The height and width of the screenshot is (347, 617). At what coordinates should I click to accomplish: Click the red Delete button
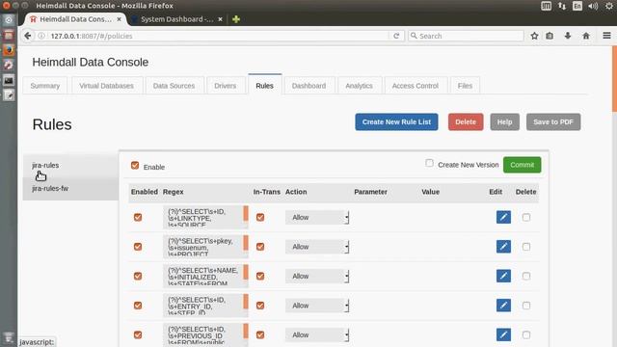point(466,122)
